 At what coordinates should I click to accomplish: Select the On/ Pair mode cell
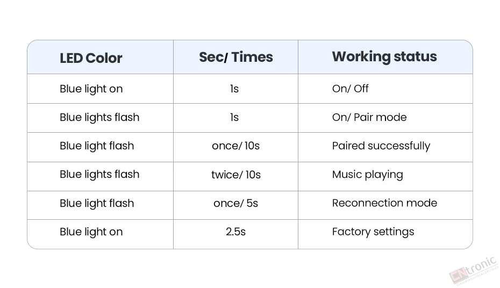point(369,117)
